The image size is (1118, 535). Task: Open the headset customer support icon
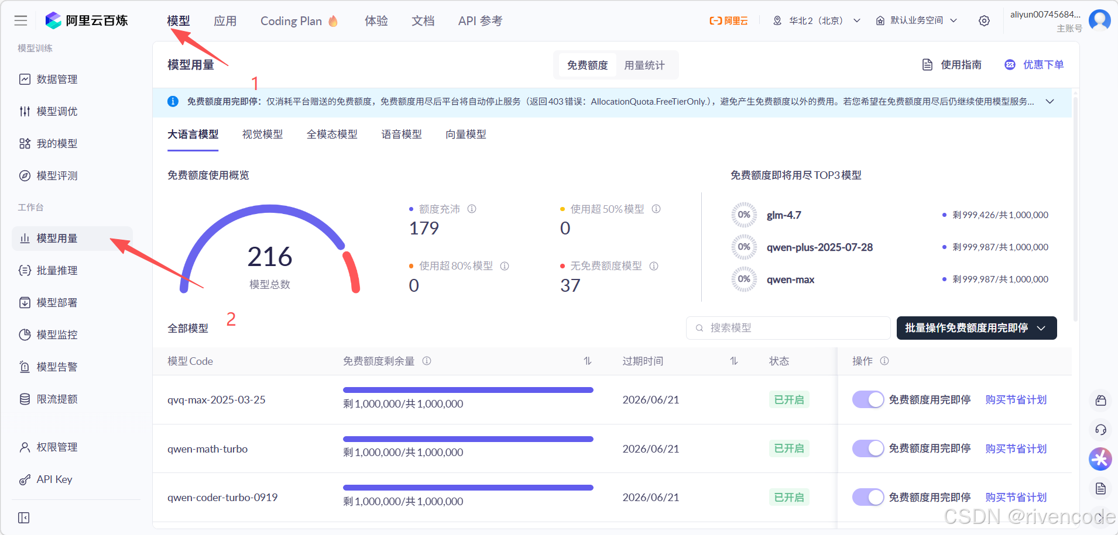coord(1100,430)
